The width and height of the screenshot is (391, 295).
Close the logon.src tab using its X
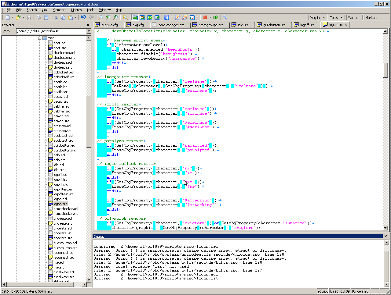tap(346, 25)
